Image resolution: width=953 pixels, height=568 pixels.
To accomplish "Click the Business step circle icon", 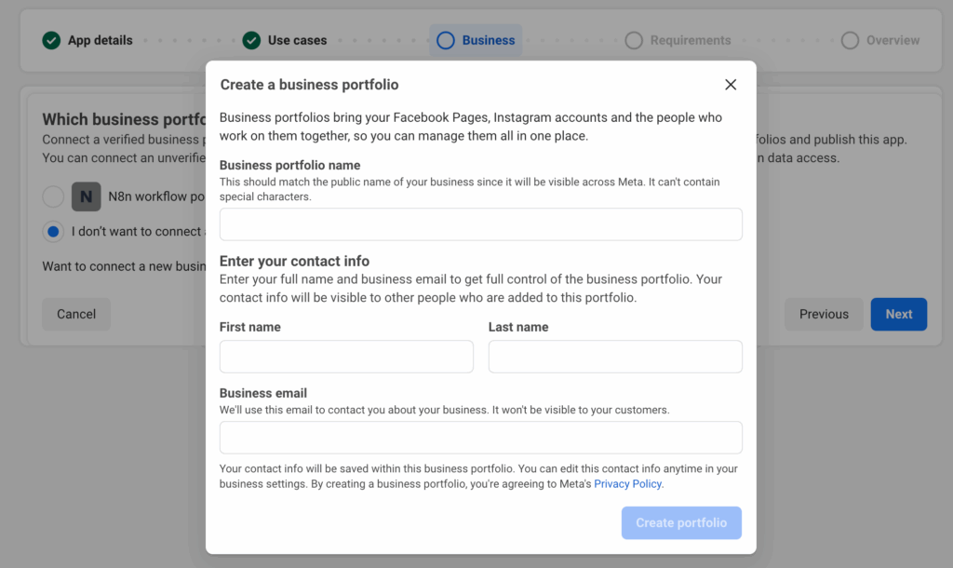I will pyautogui.click(x=446, y=40).
